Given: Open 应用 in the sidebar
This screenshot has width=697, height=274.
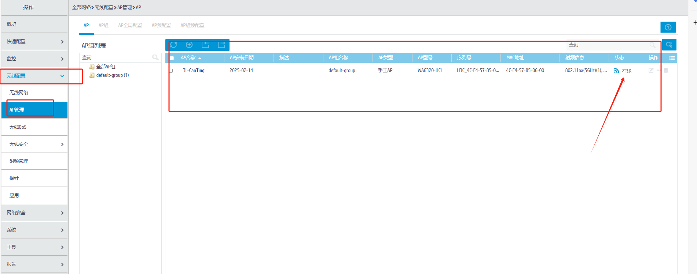Looking at the screenshot, I should pyautogui.click(x=34, y=195).
